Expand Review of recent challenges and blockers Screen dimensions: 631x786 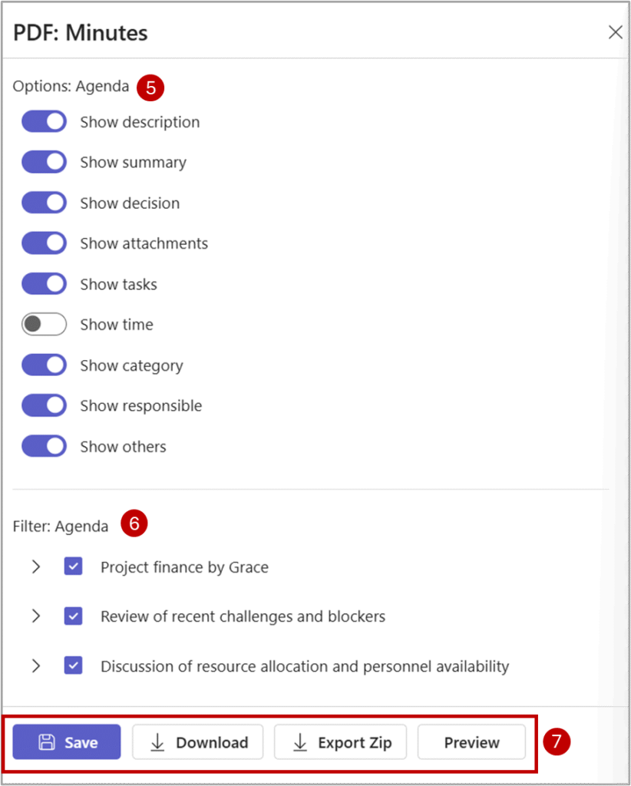35,616
